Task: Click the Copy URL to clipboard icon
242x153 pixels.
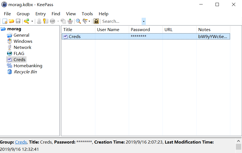Action: pyautogui.click(x=63, y=21)
